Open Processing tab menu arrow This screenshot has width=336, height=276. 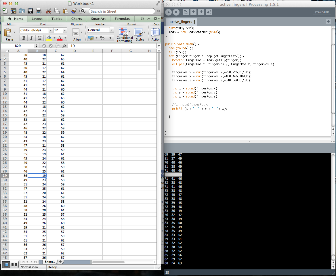click(x=328, y=21)
